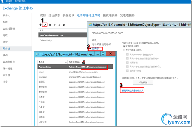This screenshot has width=192, height=127.
Task: Select 统一消息 in left navigation
Action: (7, 68)
